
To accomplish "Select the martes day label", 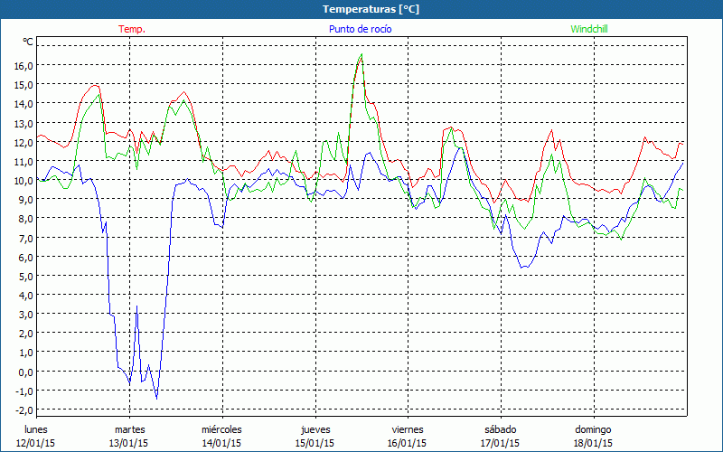I will point(130,429).
